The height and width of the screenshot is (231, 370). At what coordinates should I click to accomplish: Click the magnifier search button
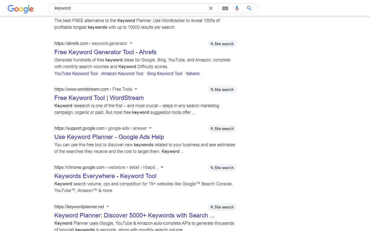[249, 8]
